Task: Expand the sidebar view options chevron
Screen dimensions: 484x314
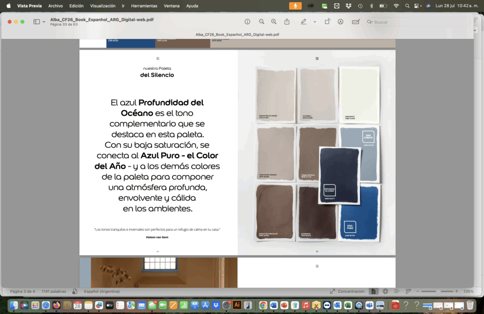Action: tap(44, 22)
